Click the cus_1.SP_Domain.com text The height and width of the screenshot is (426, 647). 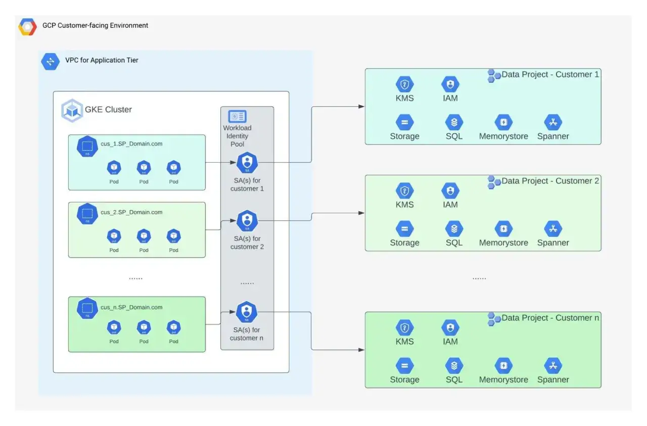point(131,144)
